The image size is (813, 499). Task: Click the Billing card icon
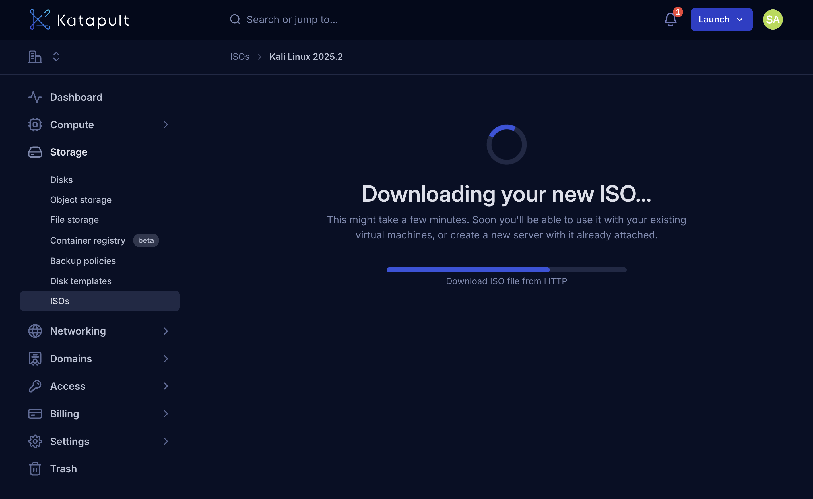(x=35, y=414)
